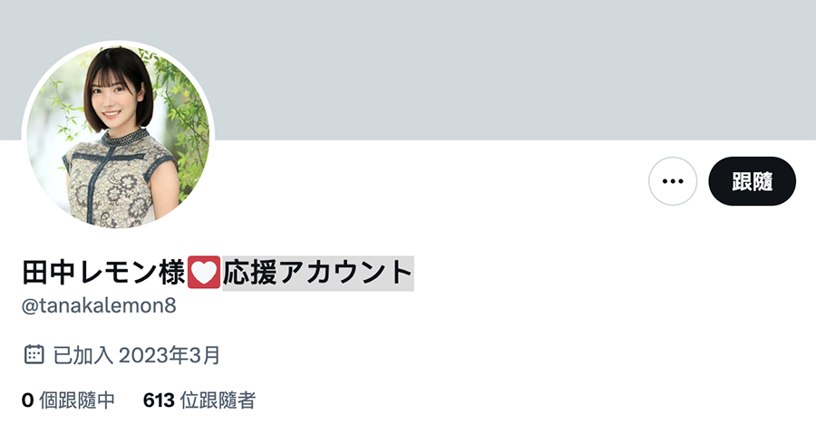Screen dimensions: 816x424
Task: Open the three-dot more options button
Action: pos(673,181)
